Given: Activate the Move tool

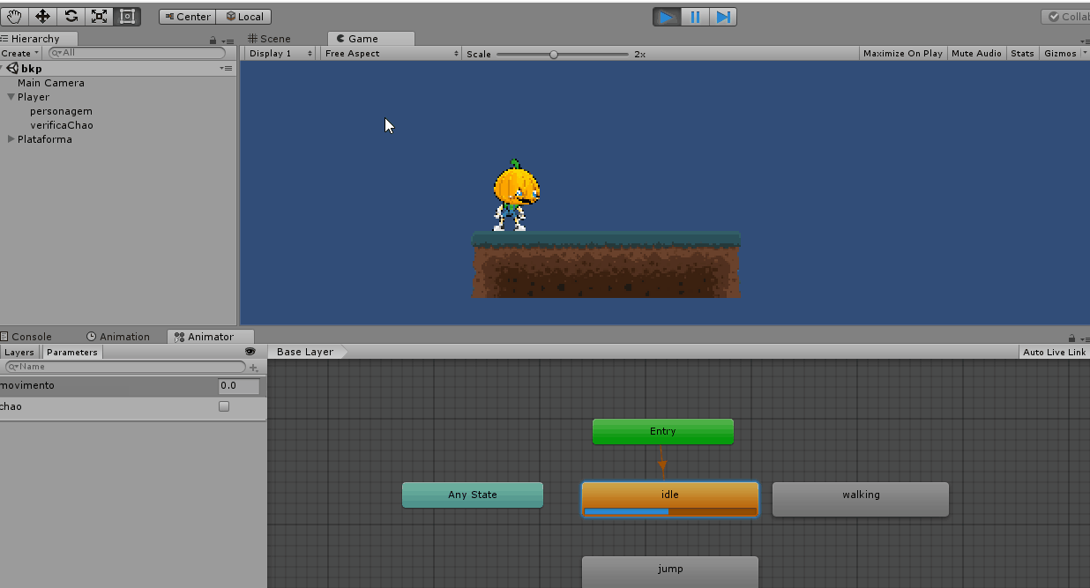Looking at the screenshot, I should click(41, 16).
